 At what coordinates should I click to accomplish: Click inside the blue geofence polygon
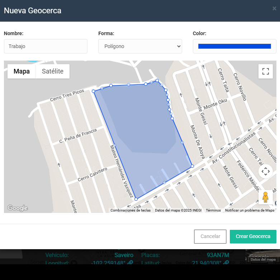(x=143, y=136)
